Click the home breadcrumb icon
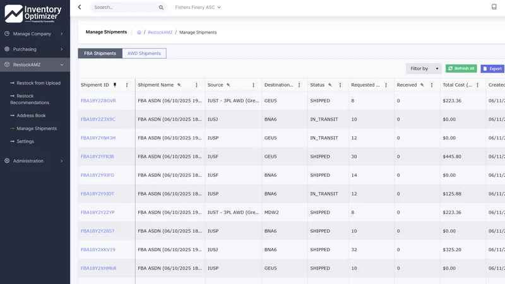This screenshot has height=284, width=505. [139, 32]
